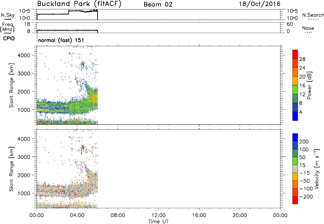
Task: Click the 'Buckland Park (fitACF)' title
Action: tap(79, 4)
